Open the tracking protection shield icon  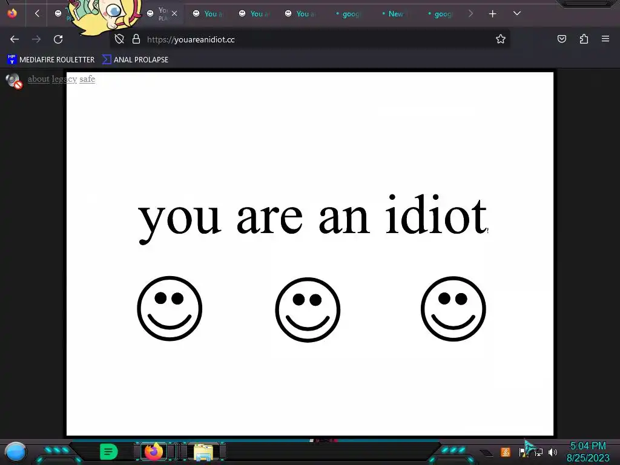pos(119,39)
